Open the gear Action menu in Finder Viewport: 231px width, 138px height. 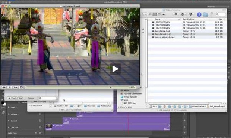(183, 14)
